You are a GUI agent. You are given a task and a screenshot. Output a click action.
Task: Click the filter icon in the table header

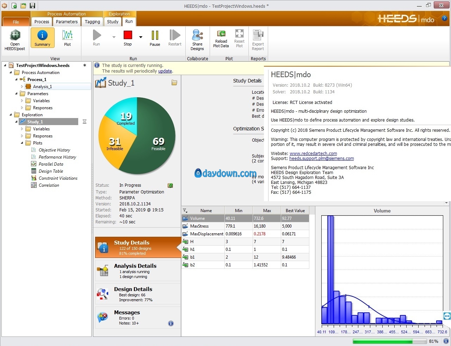tap(185, 211)
